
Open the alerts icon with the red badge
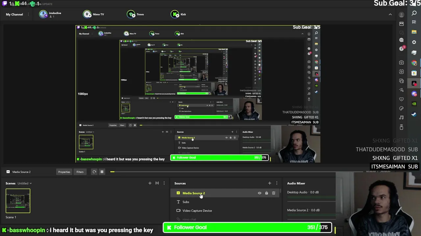point(402,48)
